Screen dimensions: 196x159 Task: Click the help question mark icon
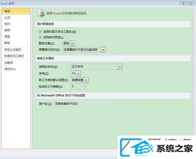(183, 4)
